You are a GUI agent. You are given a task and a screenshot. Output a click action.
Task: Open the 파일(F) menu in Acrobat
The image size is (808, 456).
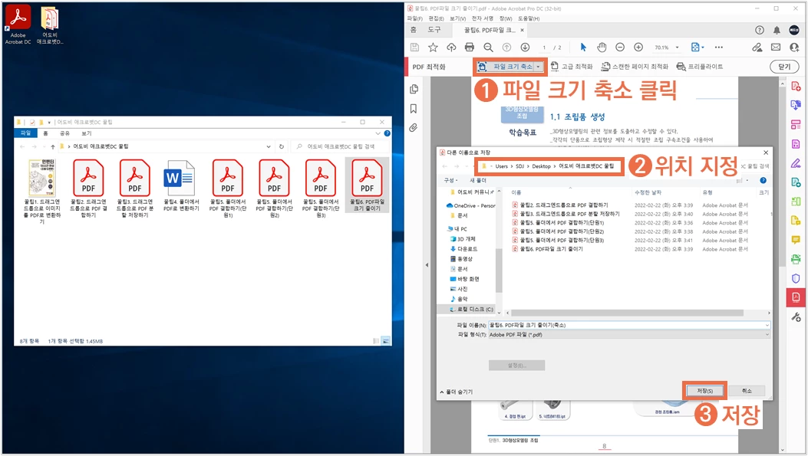(415, 18)
